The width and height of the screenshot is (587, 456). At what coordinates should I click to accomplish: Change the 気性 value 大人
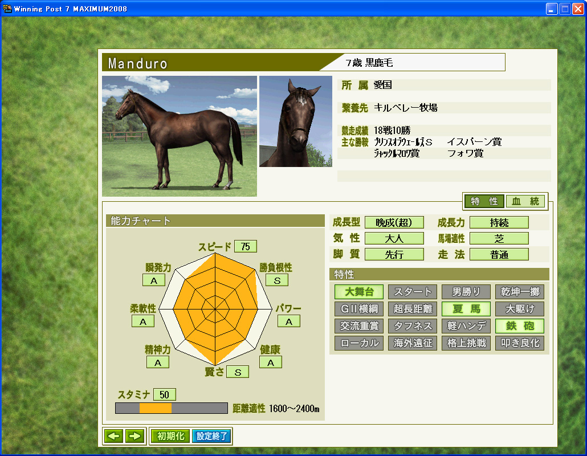coord(394,238)
